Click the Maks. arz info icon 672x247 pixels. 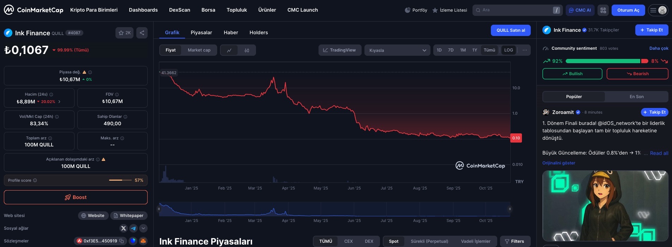[122, 138]
